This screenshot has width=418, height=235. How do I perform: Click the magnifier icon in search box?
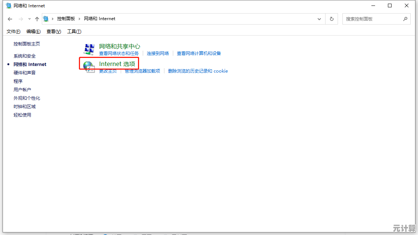405,19
